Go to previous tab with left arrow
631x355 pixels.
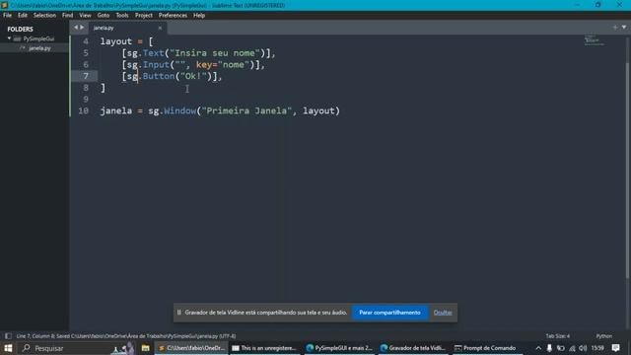pyautogui.click(x=76, y=28)
